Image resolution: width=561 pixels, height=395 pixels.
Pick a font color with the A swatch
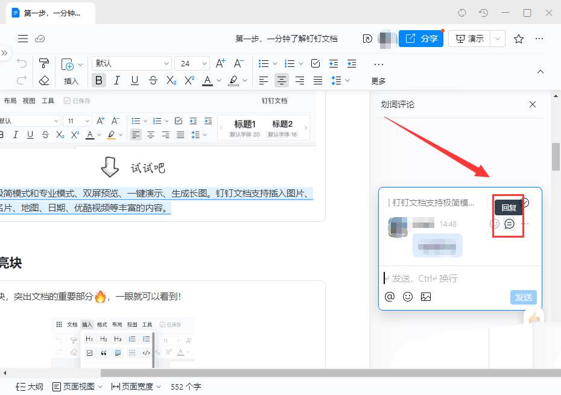(x=208, y=80)
